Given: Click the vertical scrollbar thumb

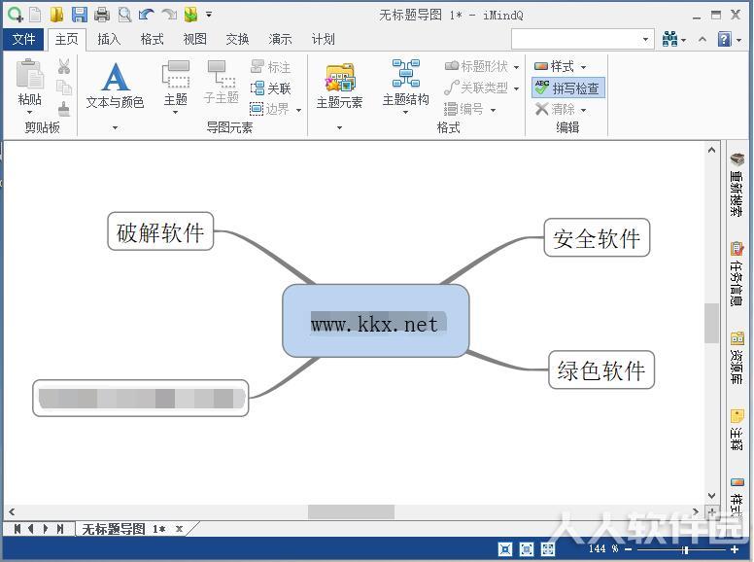Looking at the screenshot, I should [x=711, y=323].
